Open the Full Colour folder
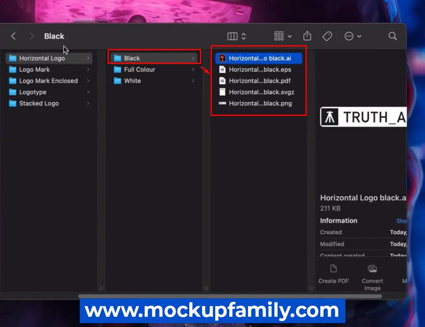This screenshot has height=327, width=425. click(x=139, y=69)
